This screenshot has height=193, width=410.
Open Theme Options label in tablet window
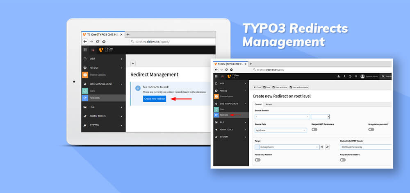98,75
